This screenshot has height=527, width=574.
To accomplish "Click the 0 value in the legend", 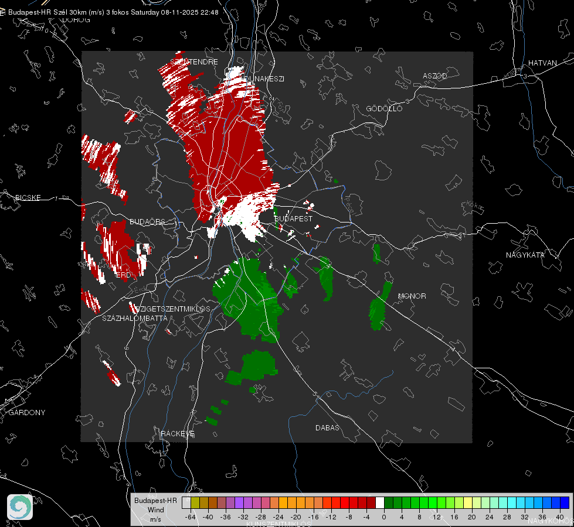I will 383,517.
